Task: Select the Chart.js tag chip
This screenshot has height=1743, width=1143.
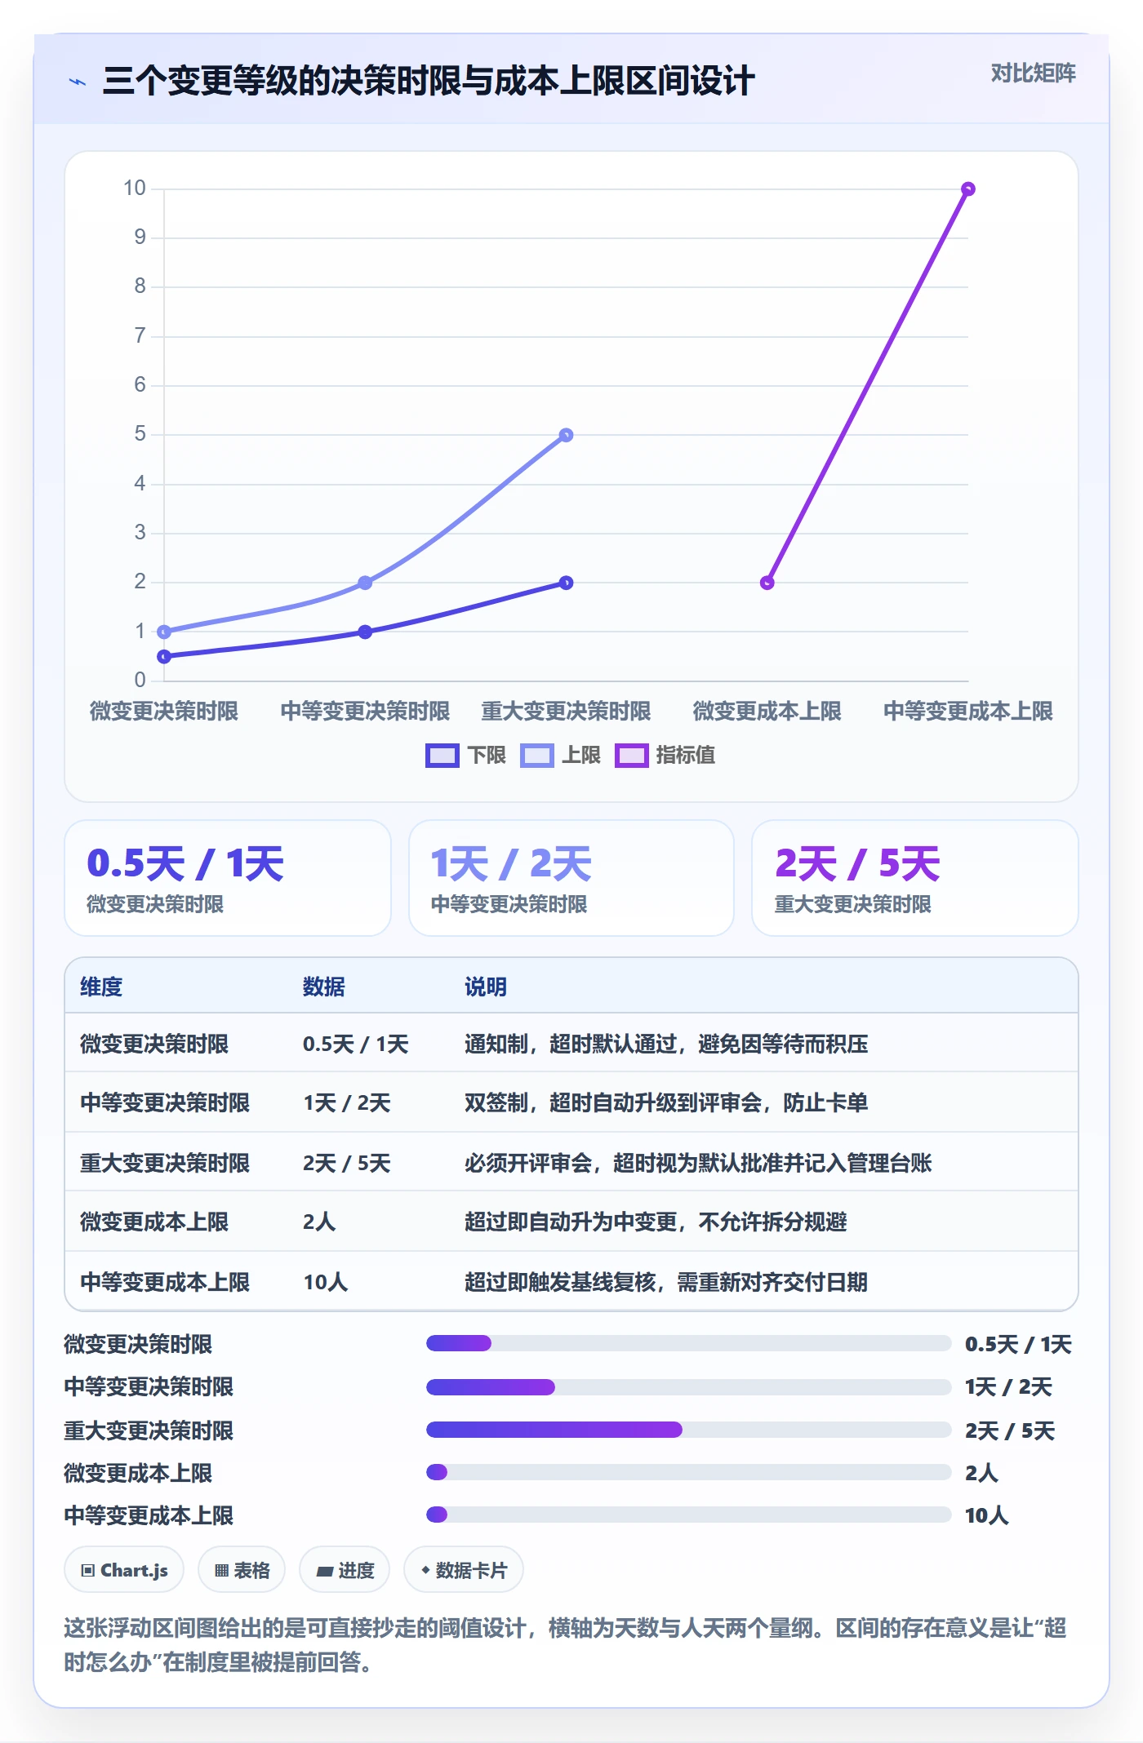Action: click(x=125, y=1570)
